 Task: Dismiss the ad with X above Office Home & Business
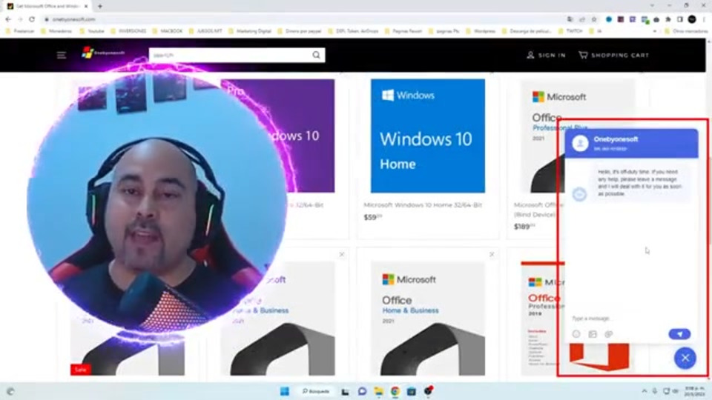[x=492, y=254]
